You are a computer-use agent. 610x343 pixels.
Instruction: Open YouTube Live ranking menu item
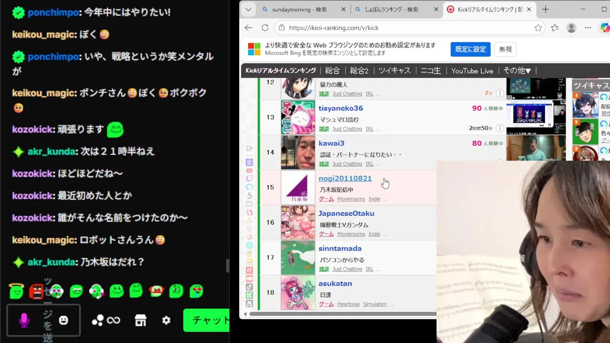(472, 71)
